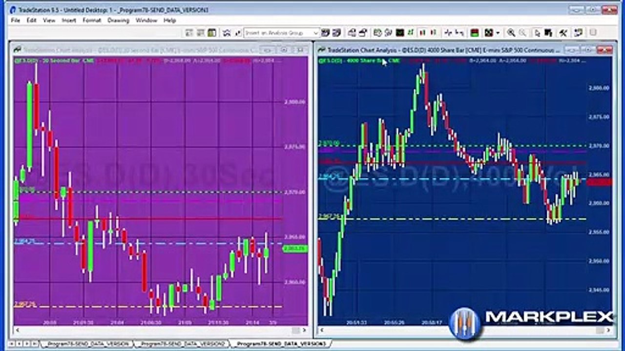Click the last-tab navigation arrow by workspace tabs
Image resolution: width=625 pixels, height=351 pixels.
(34, 344)
